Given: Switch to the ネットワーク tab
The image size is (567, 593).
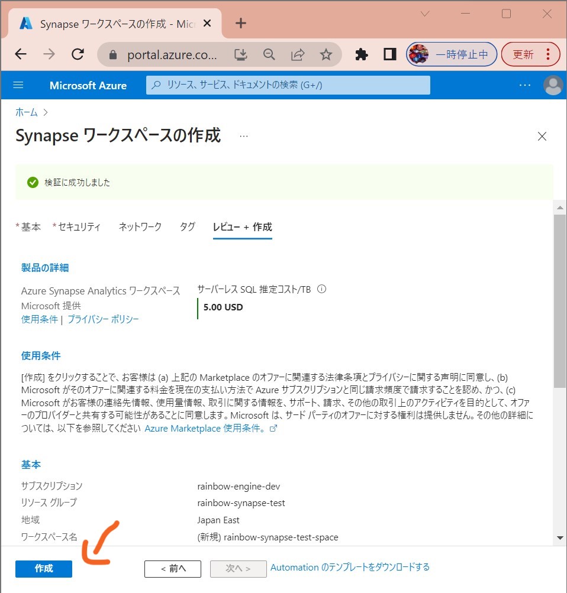Looking at the screenshot, I should 140,227.
